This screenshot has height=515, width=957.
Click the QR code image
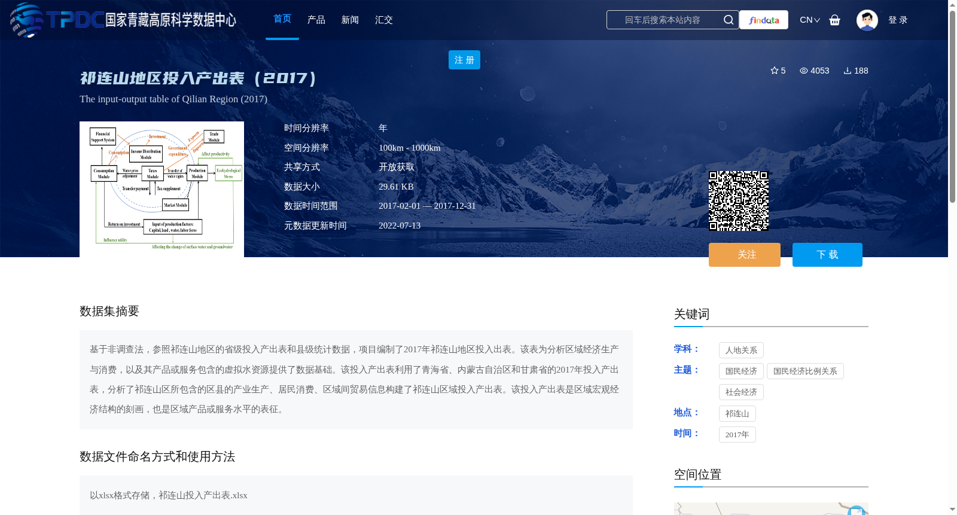[739, 201]
